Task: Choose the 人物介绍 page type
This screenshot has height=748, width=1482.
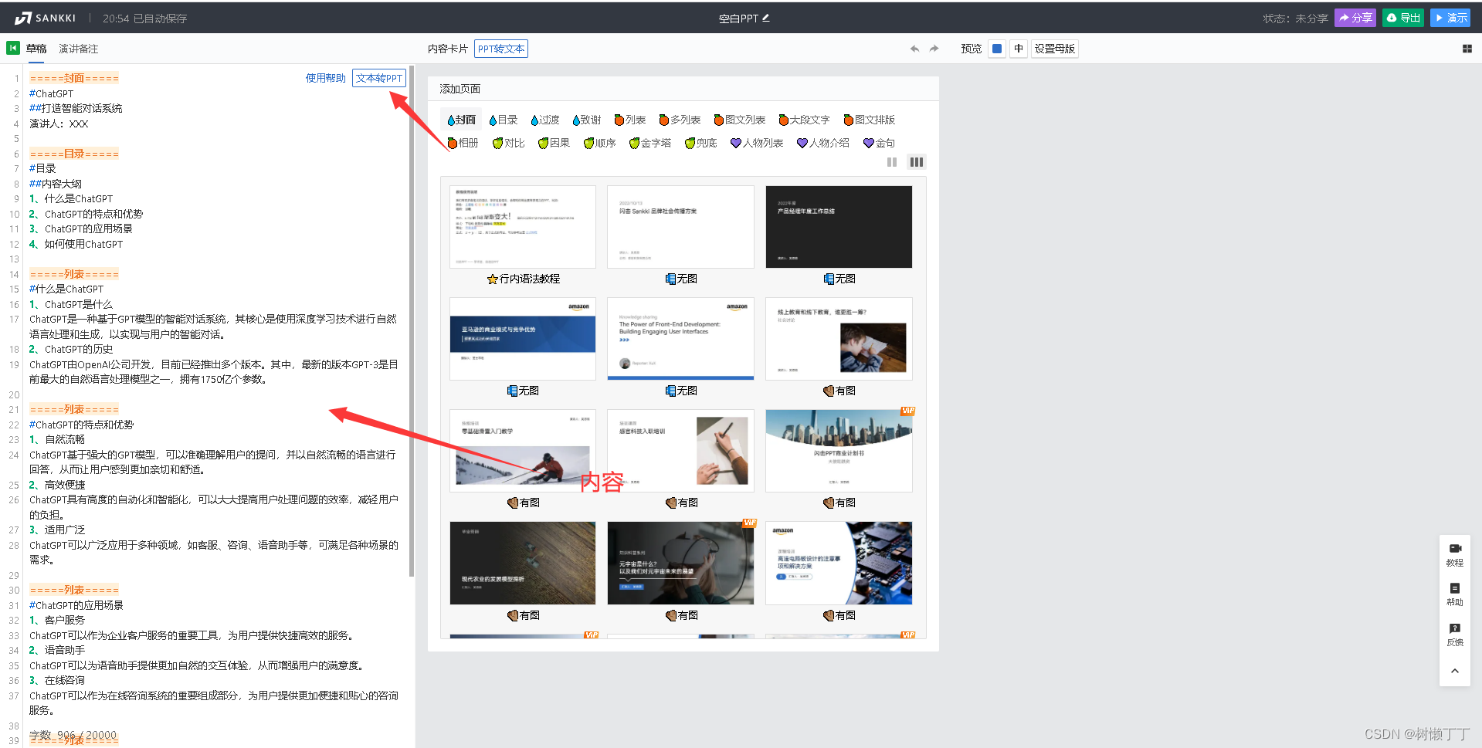Action: coord(823,143)
